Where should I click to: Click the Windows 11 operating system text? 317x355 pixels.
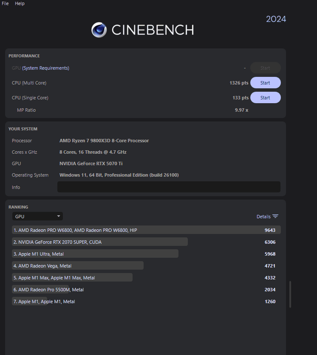(119, 175)
